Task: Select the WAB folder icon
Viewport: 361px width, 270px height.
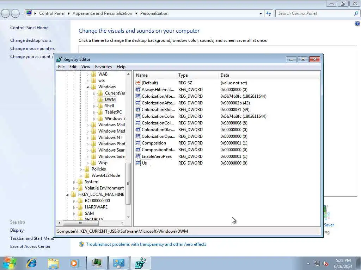Action: 93,74
